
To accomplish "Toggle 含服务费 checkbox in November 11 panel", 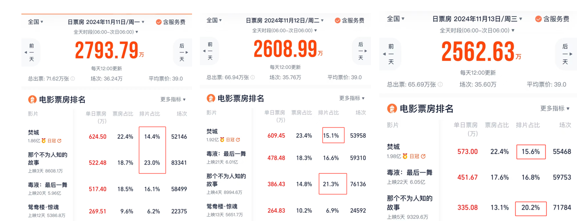I will pos(159,22).
